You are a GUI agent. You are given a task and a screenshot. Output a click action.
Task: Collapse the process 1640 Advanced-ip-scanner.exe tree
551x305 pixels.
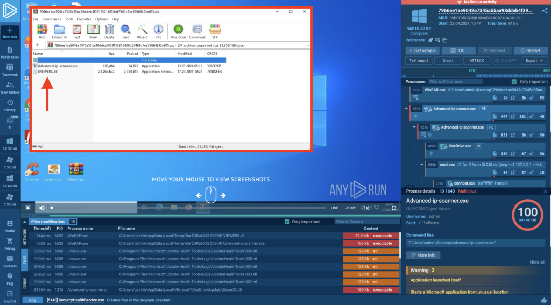click(407, 108)
